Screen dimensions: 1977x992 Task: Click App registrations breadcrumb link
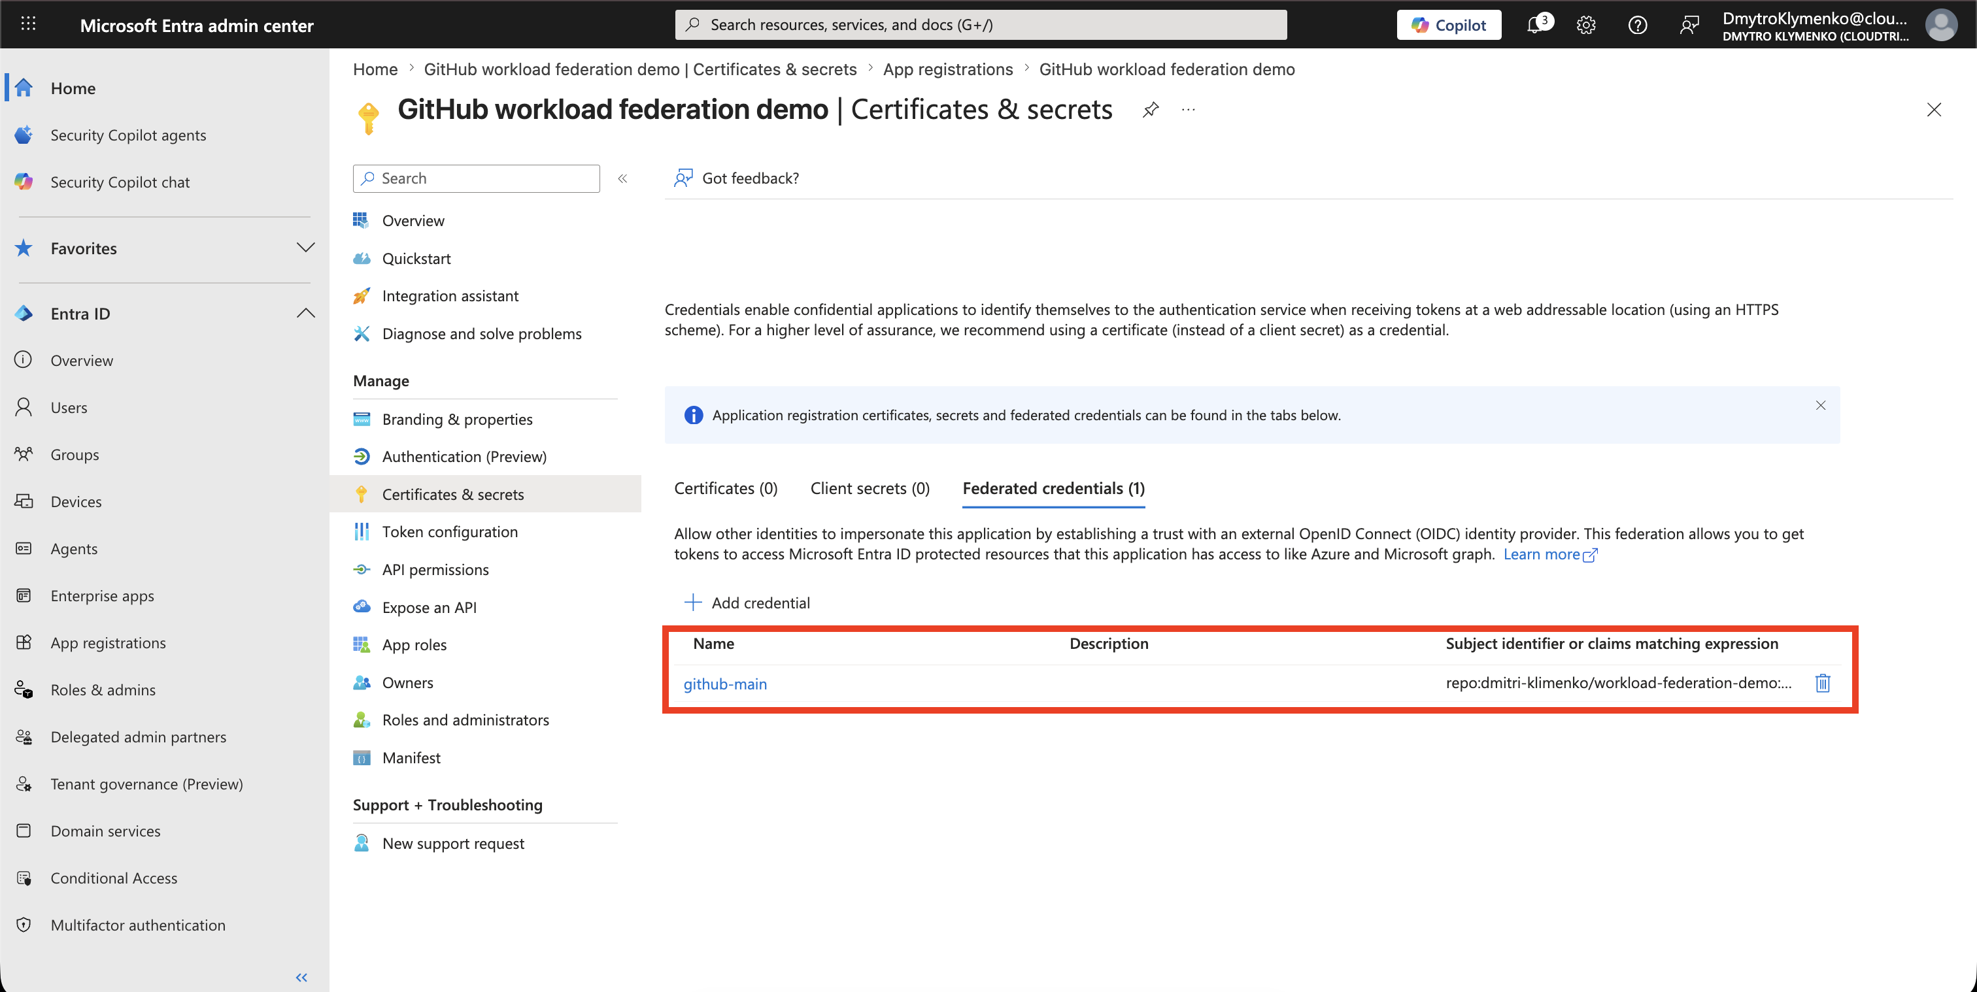[x=948, y=69]
